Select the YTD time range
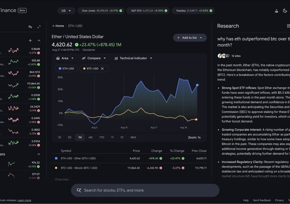The height and width of the screenshot is (204, 290). (102, 137)
